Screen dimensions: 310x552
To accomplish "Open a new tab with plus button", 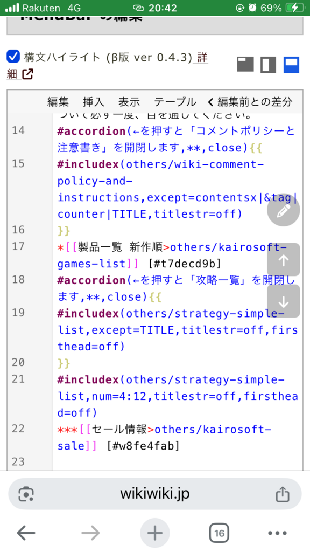I will tap(154, 533).
